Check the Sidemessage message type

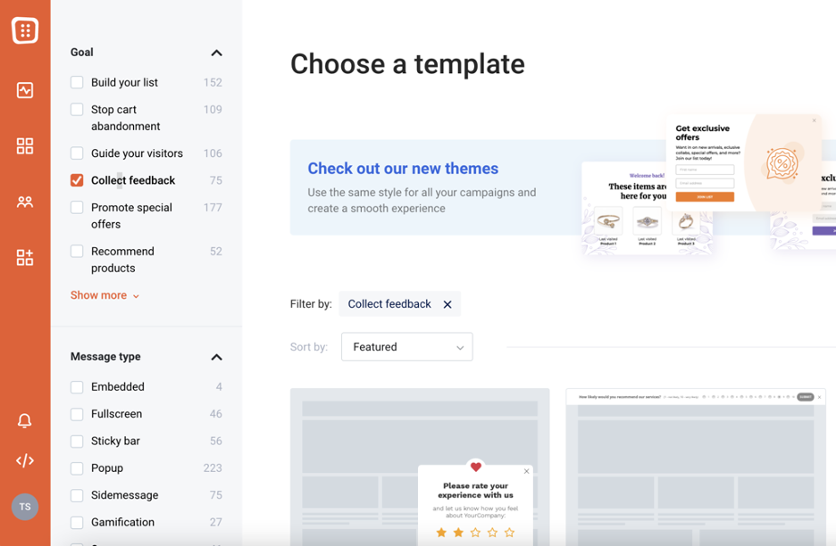pos(77,495)
